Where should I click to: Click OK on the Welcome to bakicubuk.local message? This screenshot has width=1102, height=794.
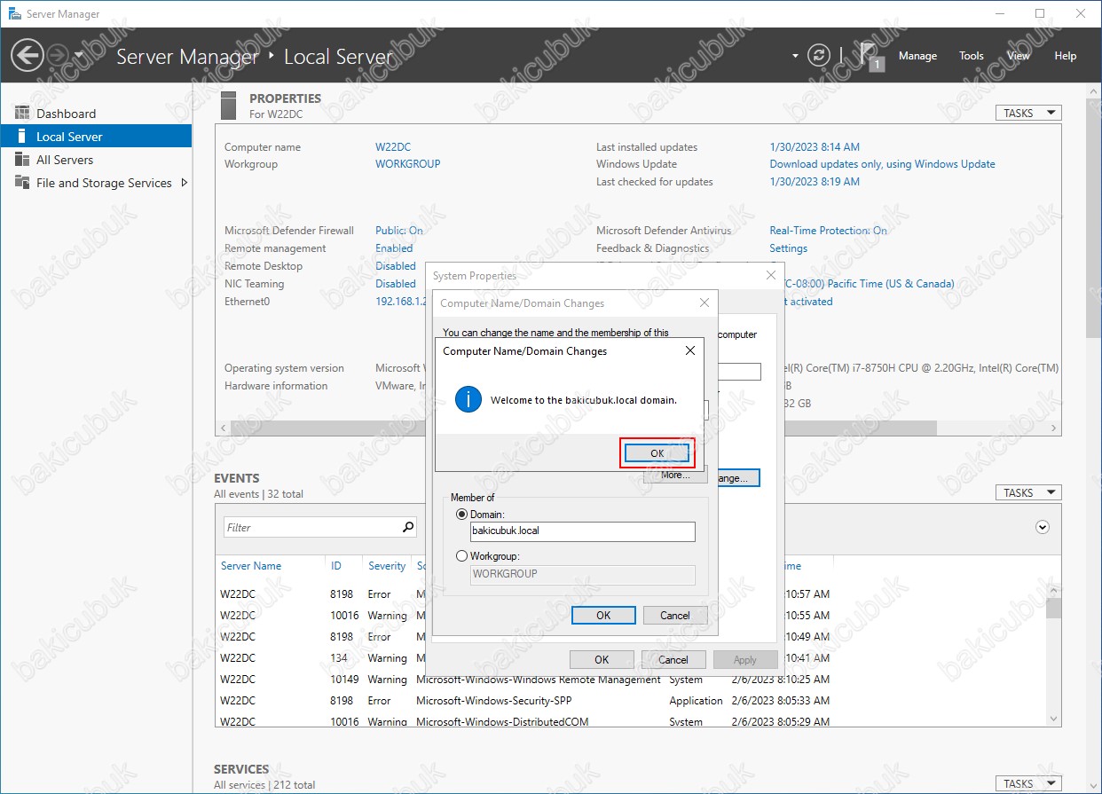click(657, 452)
